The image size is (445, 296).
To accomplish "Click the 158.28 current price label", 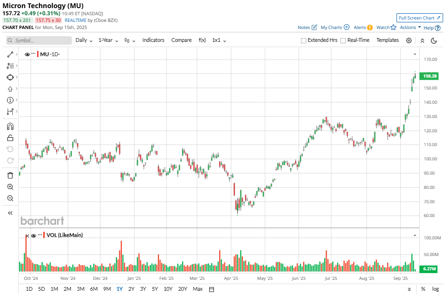I will pos(429,76).
